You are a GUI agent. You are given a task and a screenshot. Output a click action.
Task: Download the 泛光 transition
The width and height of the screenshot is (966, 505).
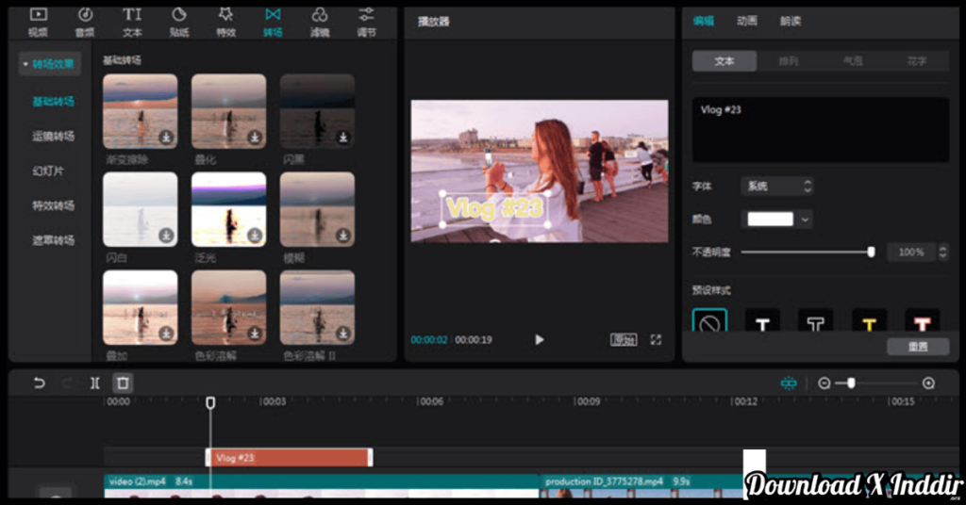pyautogui.click(x=255, y=235)
